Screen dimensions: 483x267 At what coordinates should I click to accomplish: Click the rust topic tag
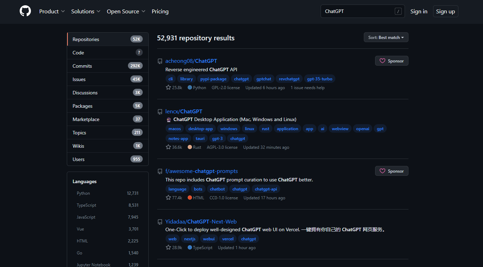point(265,129)
